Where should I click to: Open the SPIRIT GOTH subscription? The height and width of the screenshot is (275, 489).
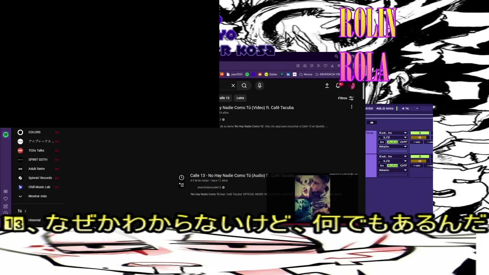pyautogui.click(x=38, y=160)
